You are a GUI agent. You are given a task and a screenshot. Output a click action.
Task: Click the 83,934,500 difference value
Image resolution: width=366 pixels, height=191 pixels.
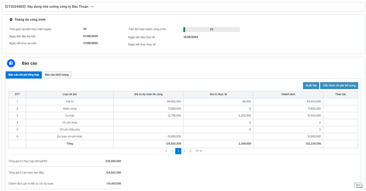point(314,101)
